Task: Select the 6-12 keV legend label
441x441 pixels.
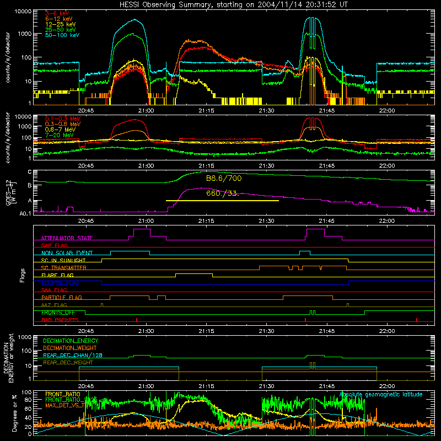Action: (59, 19)
